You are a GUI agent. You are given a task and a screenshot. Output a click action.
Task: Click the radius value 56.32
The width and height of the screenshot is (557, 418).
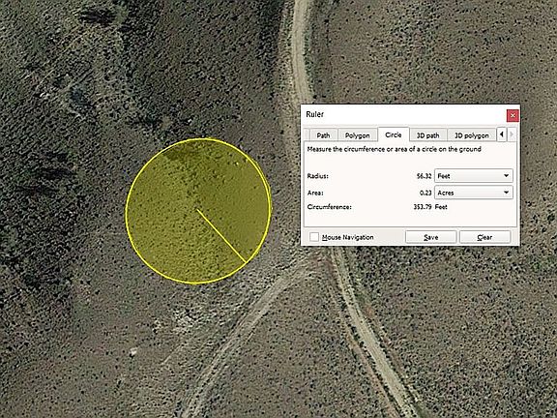[x=425, y=176]
